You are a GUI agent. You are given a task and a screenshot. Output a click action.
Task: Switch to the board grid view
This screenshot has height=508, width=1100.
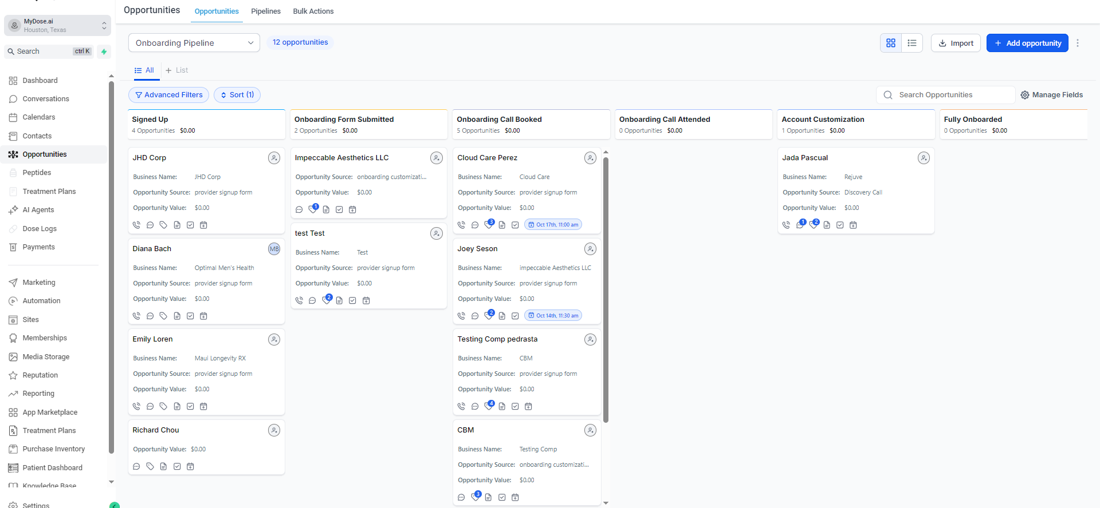pyautogui.click(x=891, y=43)
